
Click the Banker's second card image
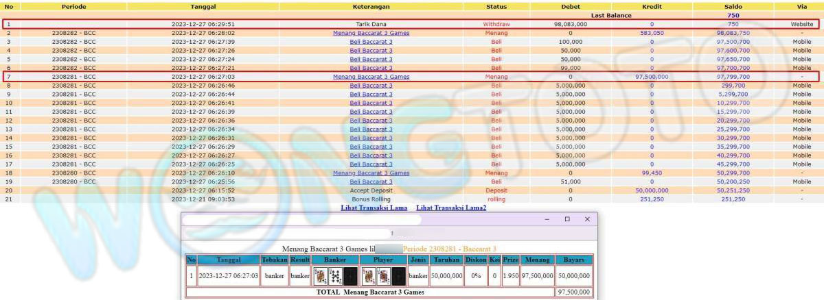[x=335, y=276]
